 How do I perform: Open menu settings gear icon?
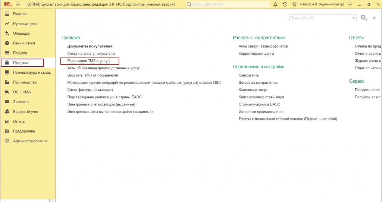364,18
